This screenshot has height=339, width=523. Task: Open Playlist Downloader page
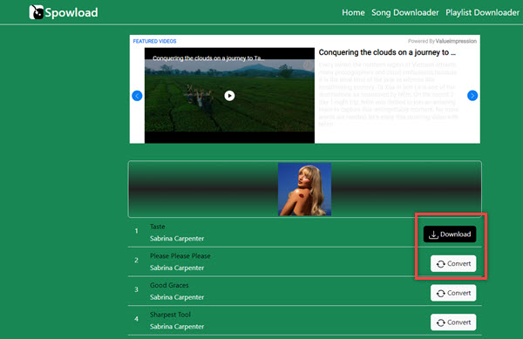point(482,13)
